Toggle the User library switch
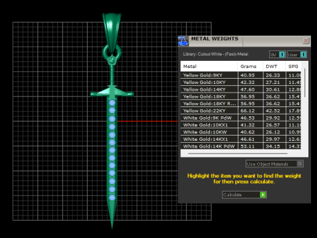 [297, 54]
